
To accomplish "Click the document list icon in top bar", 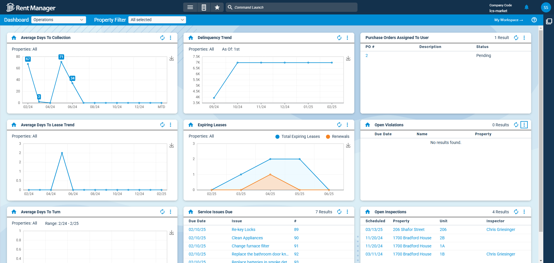I will pyautogui.click(x=204, y=7).
